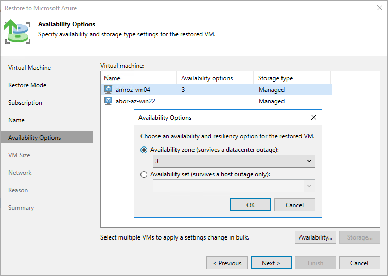Go to the Virtual Machine step

tap(29, 68)
